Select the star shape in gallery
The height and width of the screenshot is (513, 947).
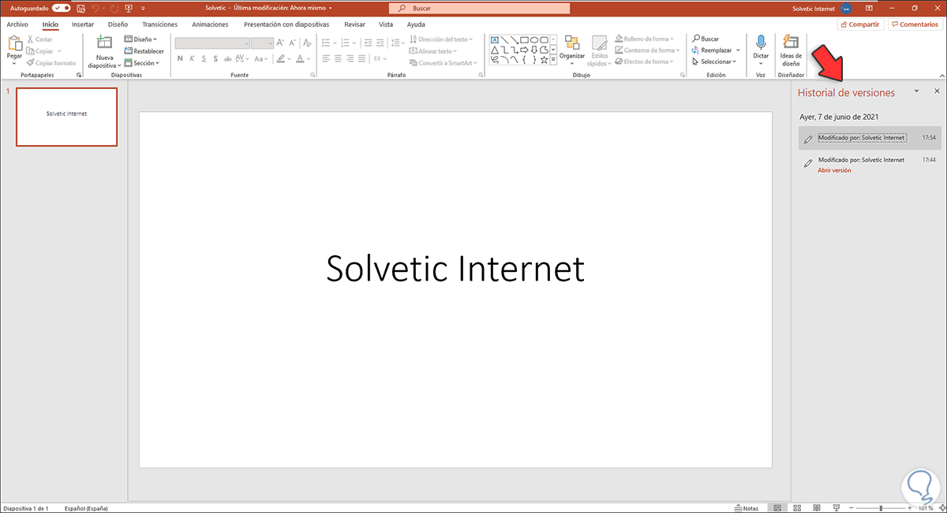point(544,59)
